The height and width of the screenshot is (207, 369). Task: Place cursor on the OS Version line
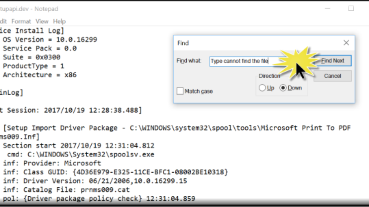pos(50,40)
